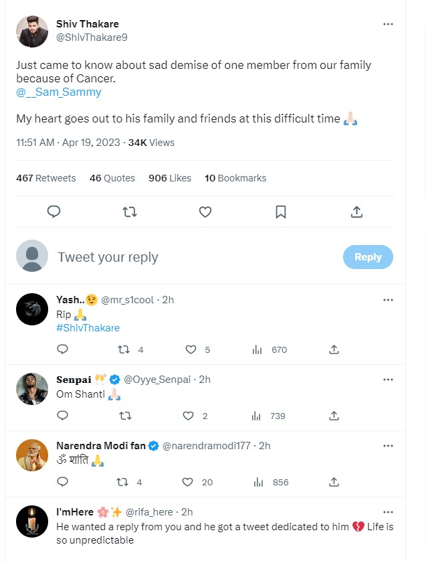Click the blue Reply button
This screenshot has width=426, height=563.
(368, 257)
